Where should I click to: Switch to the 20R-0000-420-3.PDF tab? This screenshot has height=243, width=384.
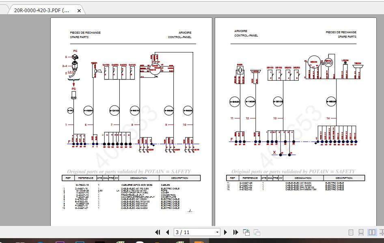tap(41, 10)
